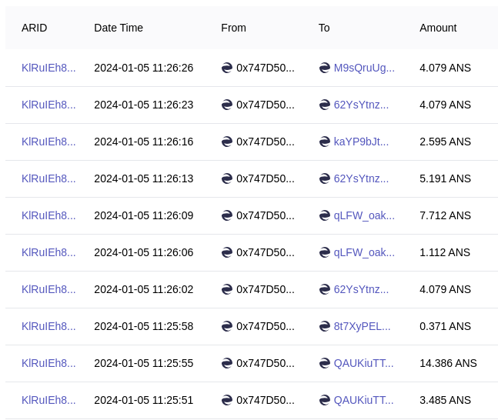Click the Date Time column header

(x=119, y=28)
